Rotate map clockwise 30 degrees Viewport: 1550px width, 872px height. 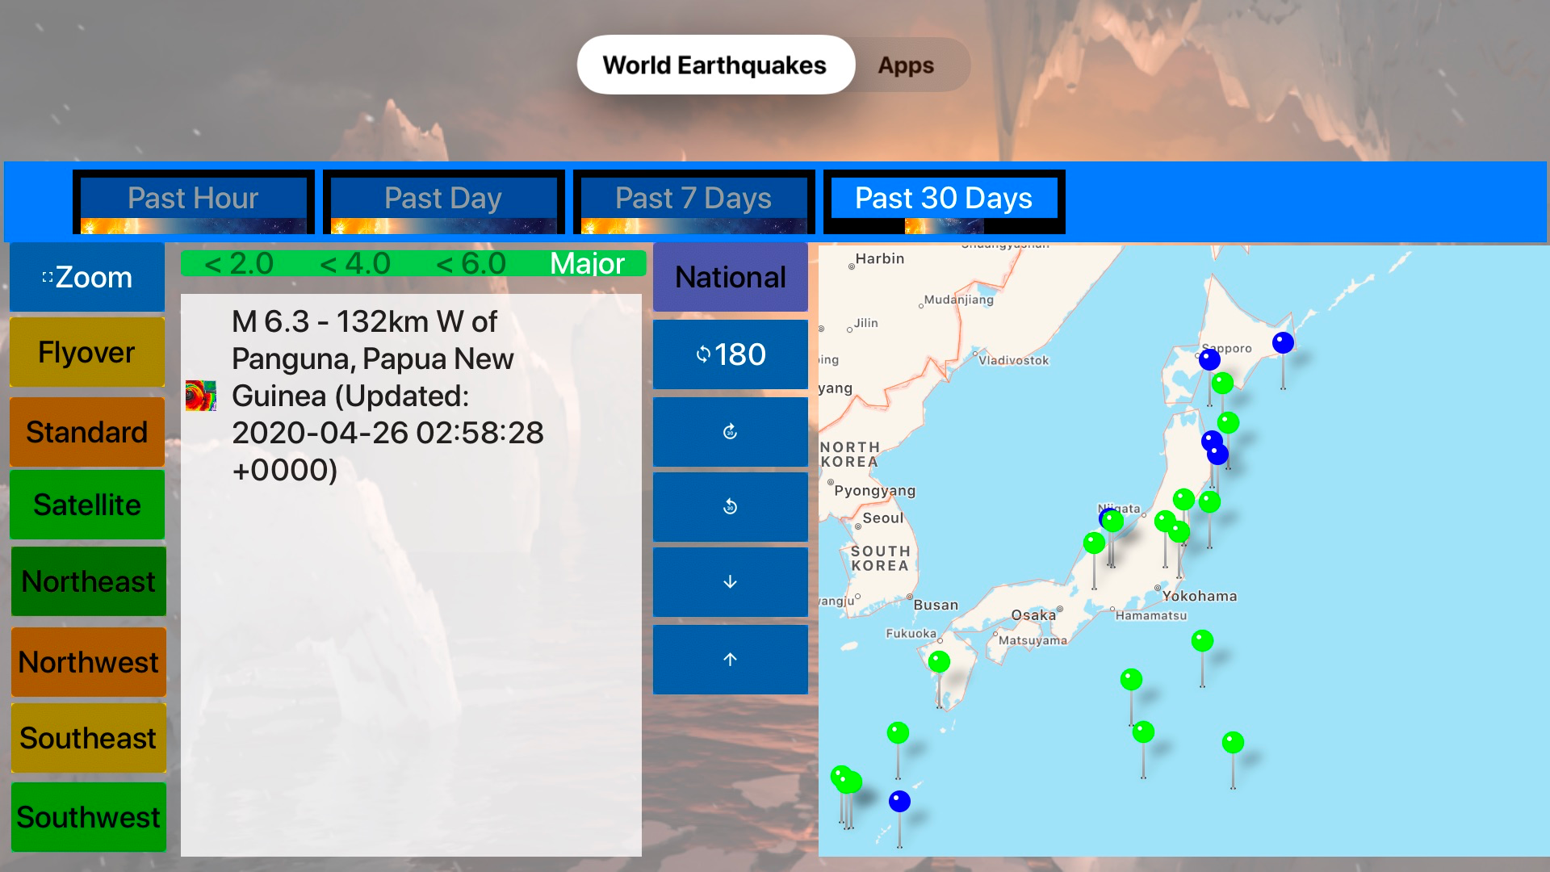[731, 432]
